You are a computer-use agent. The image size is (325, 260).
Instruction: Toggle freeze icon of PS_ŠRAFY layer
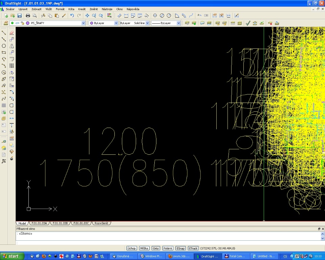tap(17, 23)
